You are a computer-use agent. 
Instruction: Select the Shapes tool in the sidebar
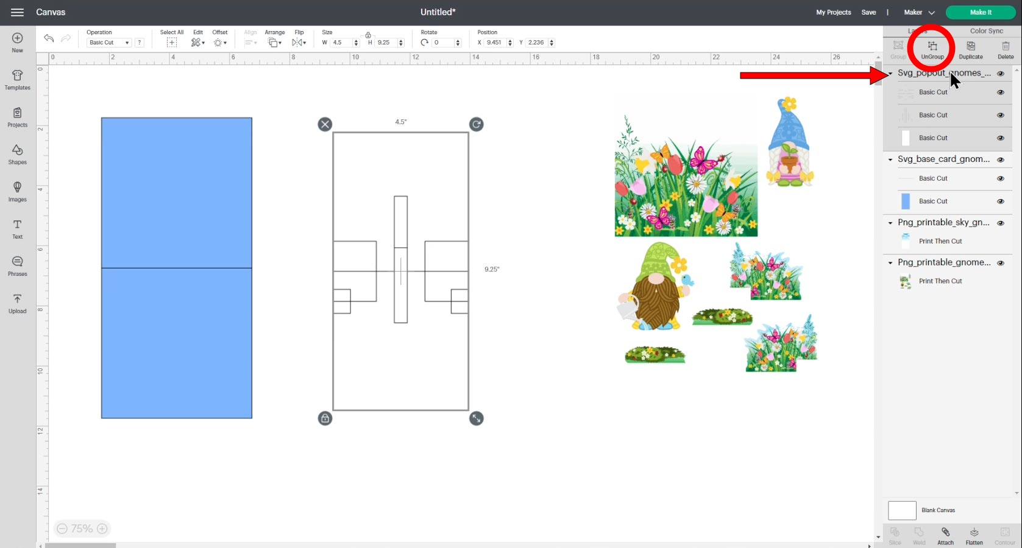(17, 154)
